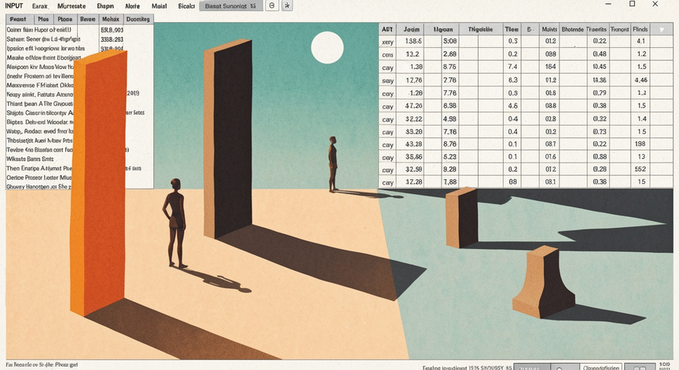This screenshot has width=679, height=370.
Task: Sort by the Mohts column header
Action: (549, 29)
